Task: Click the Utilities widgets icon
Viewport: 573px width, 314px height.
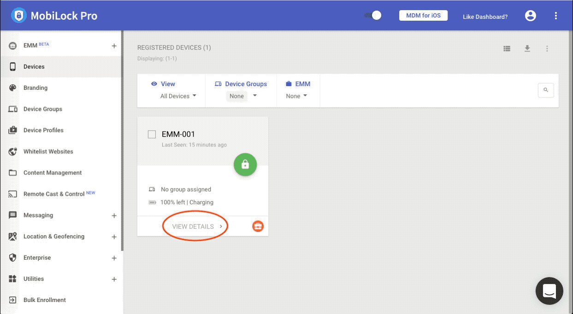Action: point(13,279)
